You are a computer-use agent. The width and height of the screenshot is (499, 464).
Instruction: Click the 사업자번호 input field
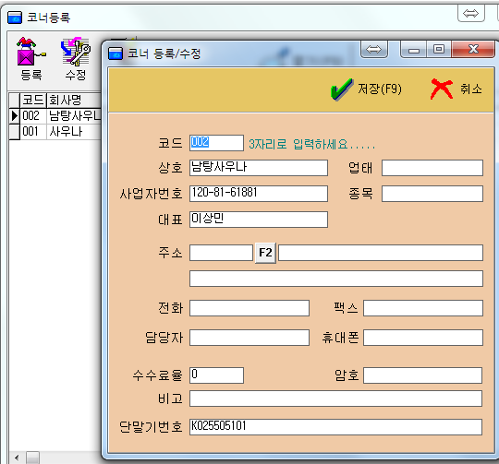(x=259, y=194)
